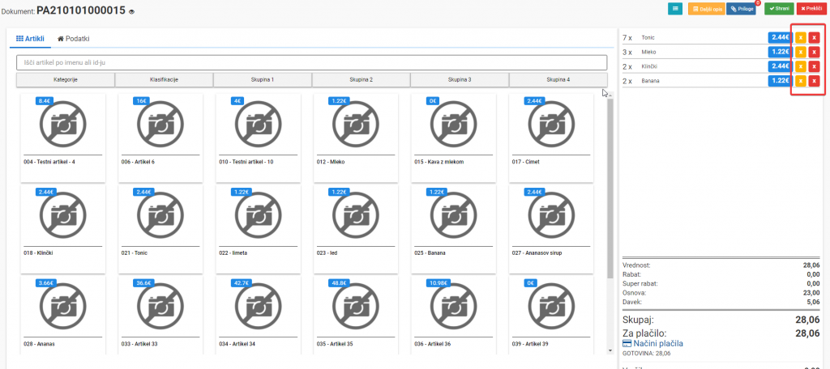Image resolution: width=830 pixels, height=369 pixels.
Task: Open the Klasifikacije filter
Action: coord(164,80)
